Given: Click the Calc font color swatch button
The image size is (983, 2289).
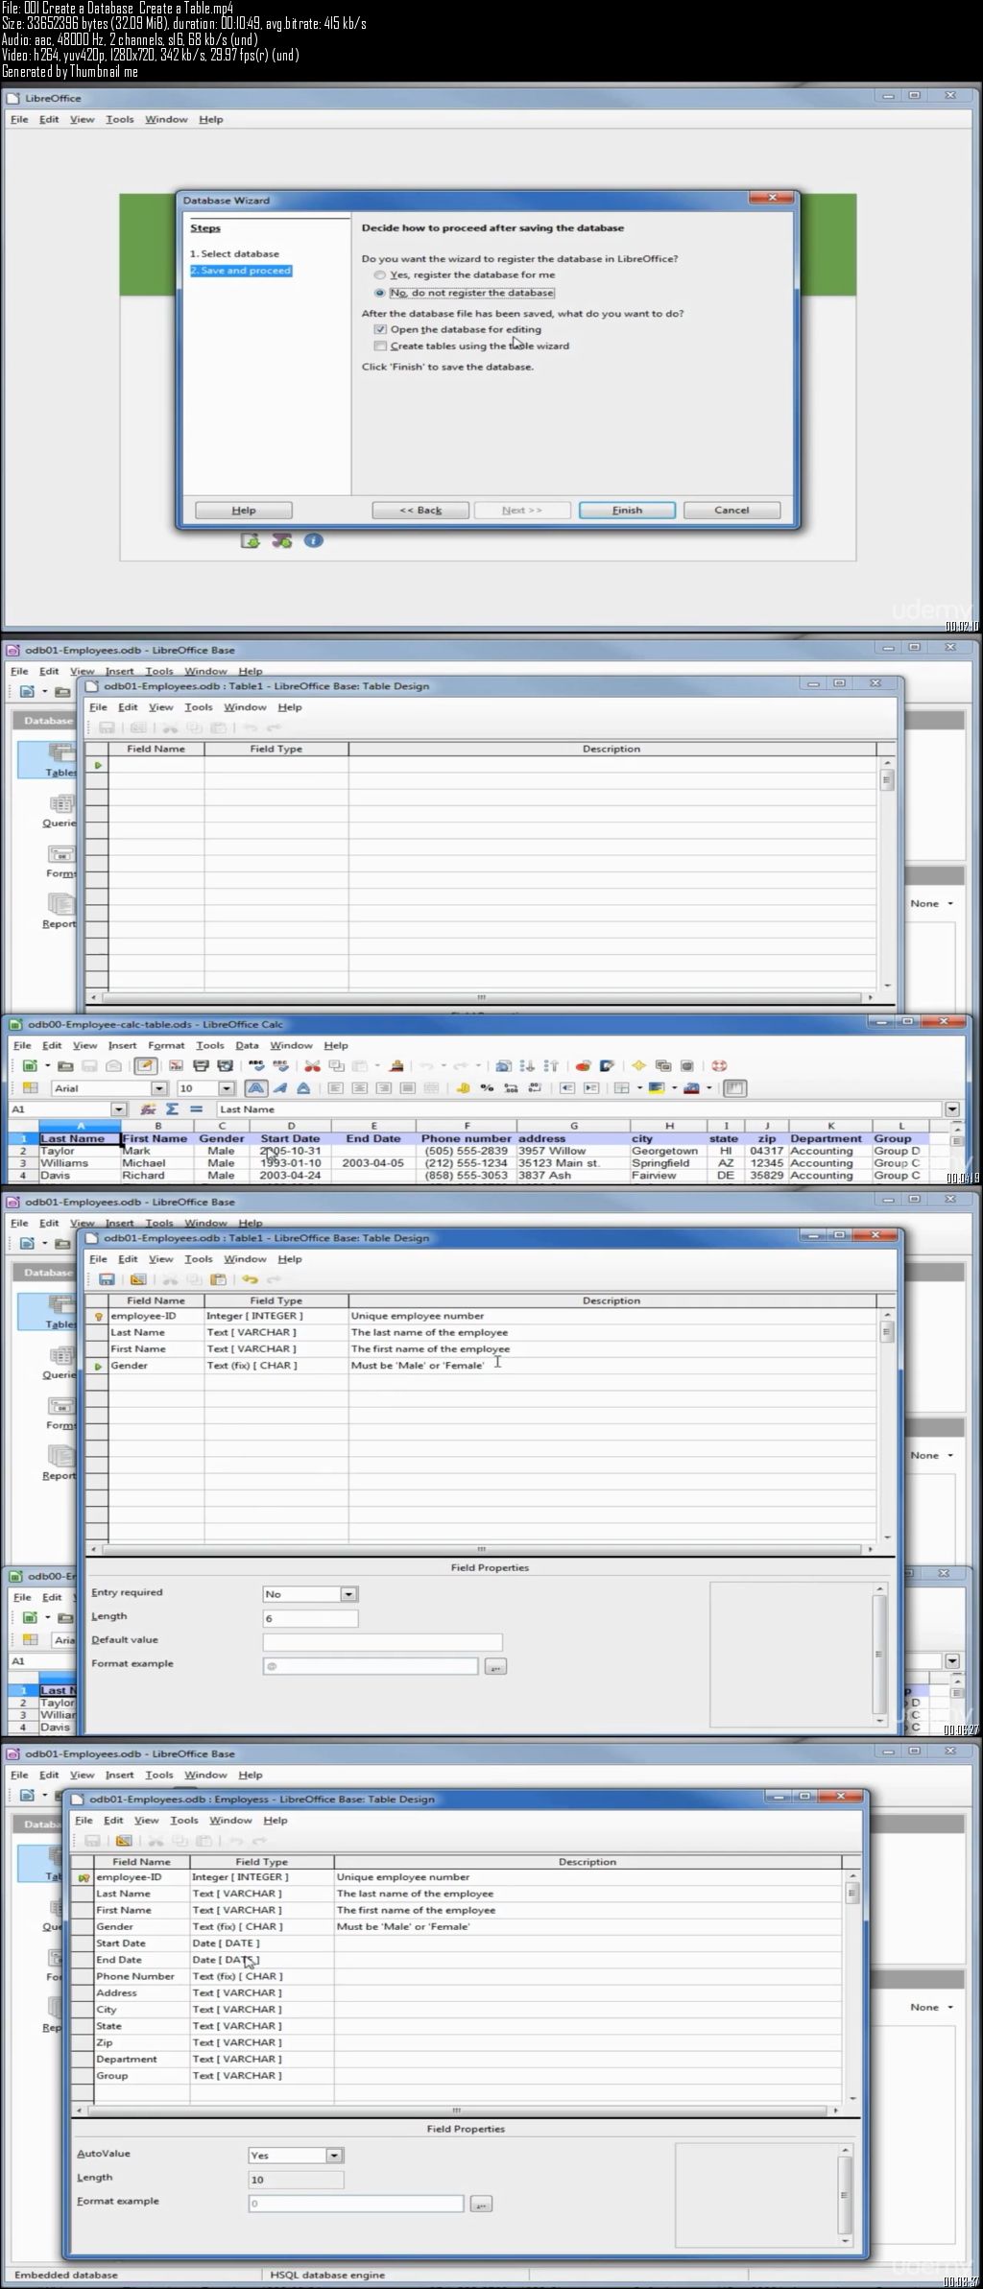Looking at the screenshot, I should [x=692, y=1088].
